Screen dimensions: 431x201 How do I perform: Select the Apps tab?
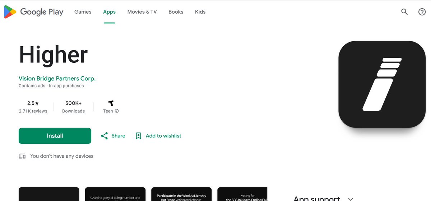(109, 12)
